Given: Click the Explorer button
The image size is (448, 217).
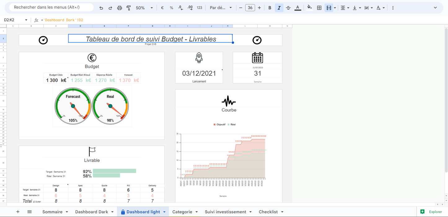Looking at the screenshot, I should 432,212.
